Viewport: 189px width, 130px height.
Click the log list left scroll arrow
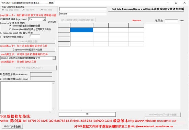(2, 112)
